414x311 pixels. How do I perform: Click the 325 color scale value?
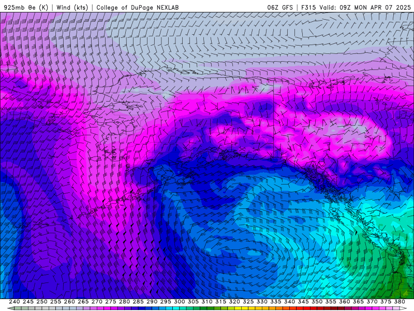pyautogui.click(x=248, y=302)
